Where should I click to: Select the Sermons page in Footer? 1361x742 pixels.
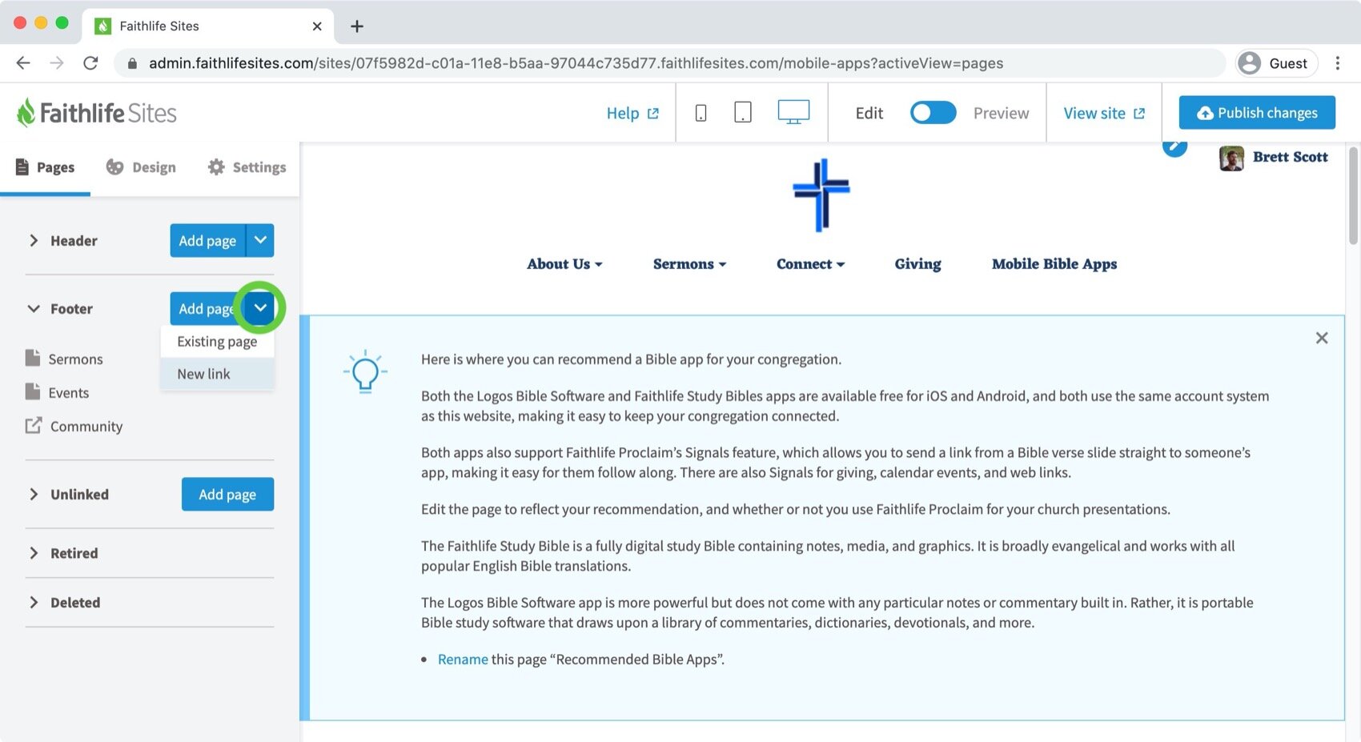64,359
